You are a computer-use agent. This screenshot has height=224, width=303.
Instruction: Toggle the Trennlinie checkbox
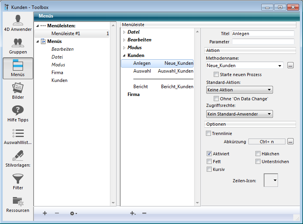click(209, 133)
